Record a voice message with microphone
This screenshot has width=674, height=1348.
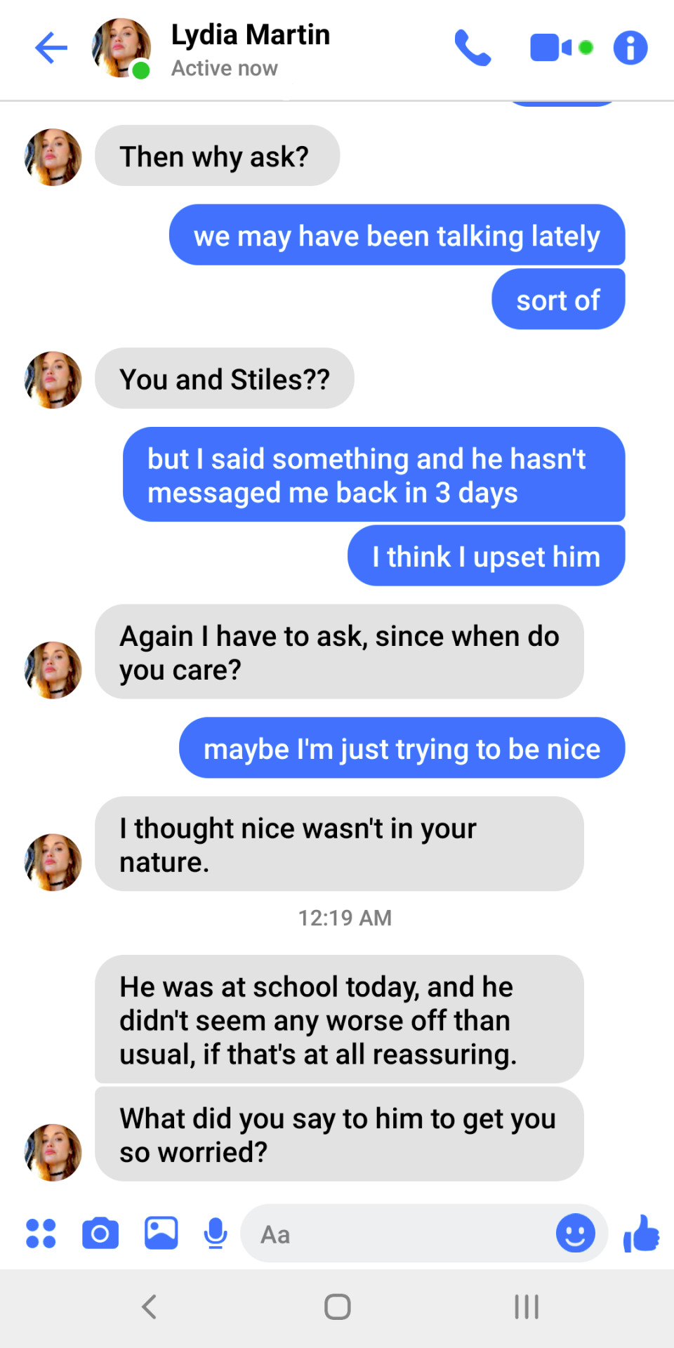(x=216, y=1234)
